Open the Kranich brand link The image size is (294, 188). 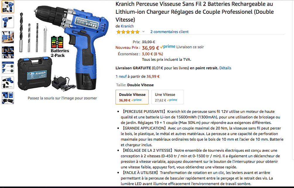pos(127,26)
